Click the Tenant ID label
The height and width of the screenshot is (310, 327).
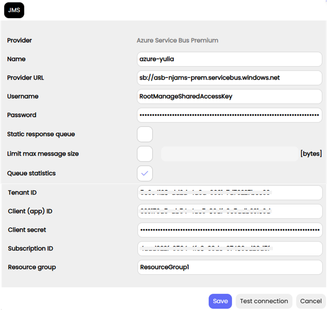coord(22,192)
